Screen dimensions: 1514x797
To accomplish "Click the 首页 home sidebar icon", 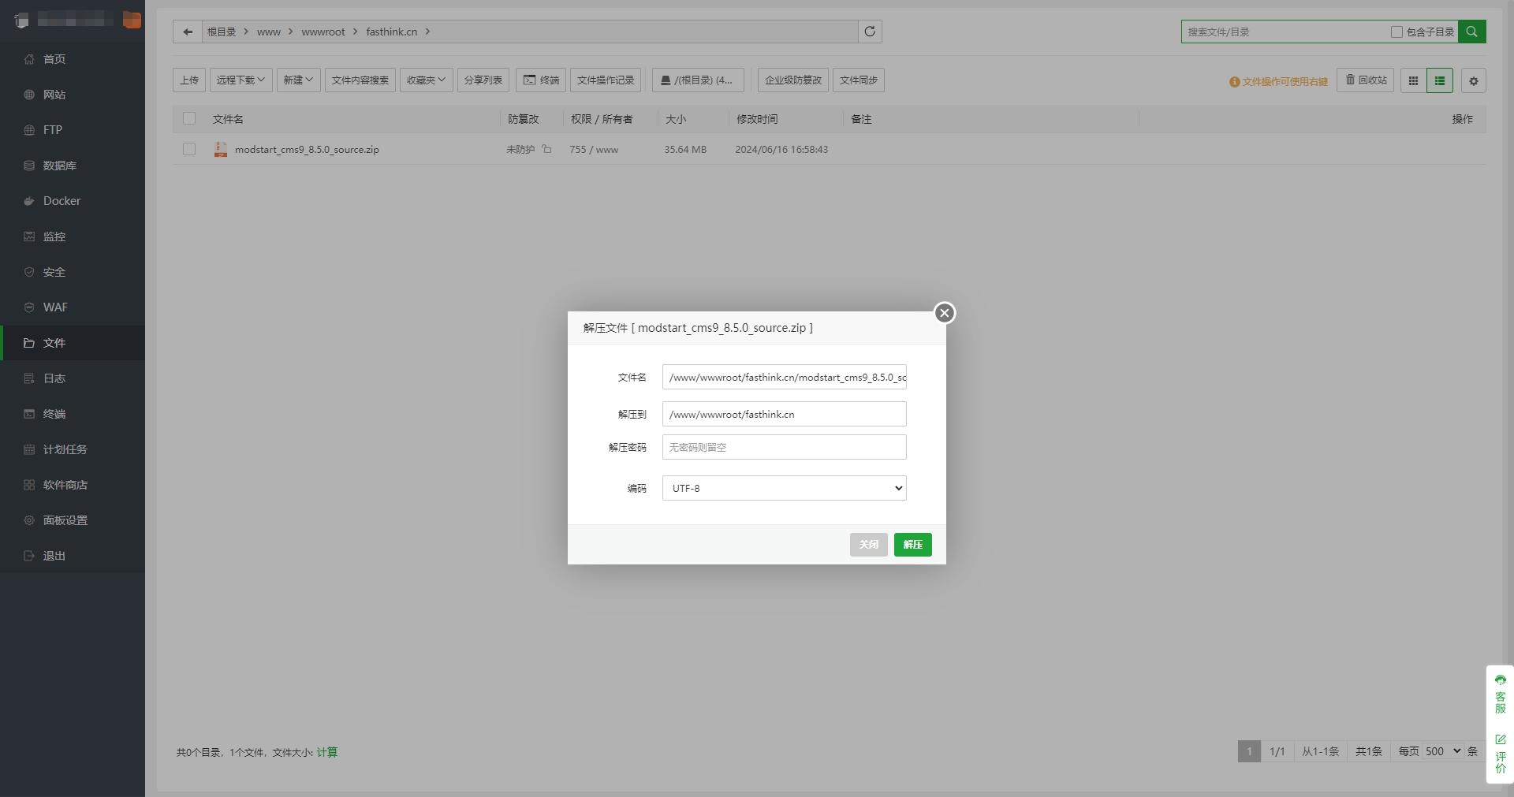I will 29,59.
